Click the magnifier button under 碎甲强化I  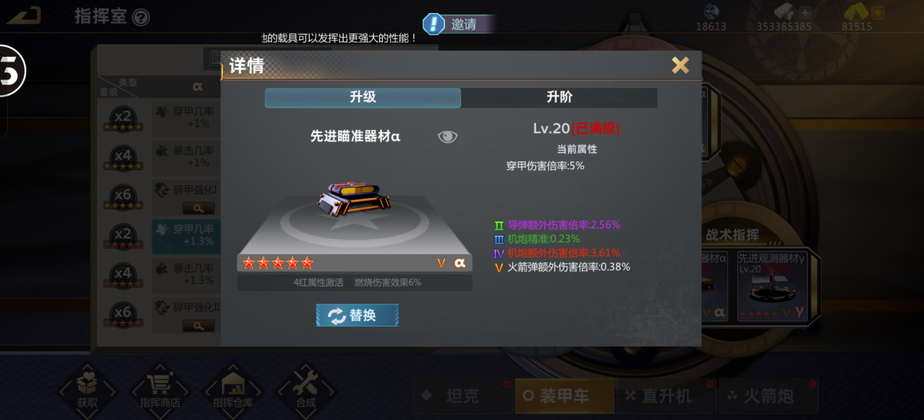pos(199,208)
